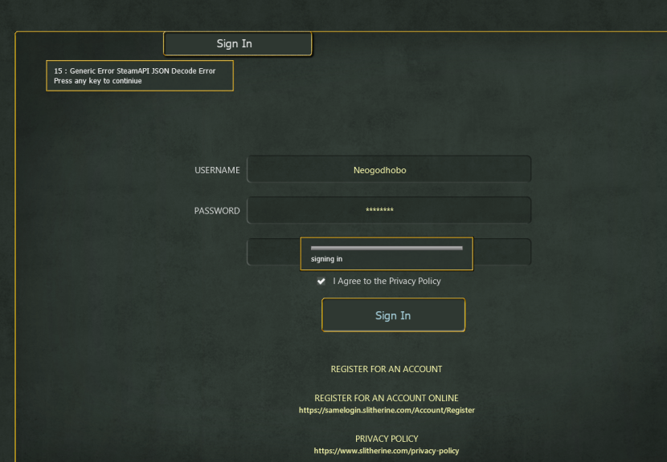Click the PRIVACY POLICY heading text
Screen dimensions: 667x462
tap(387, 439)
